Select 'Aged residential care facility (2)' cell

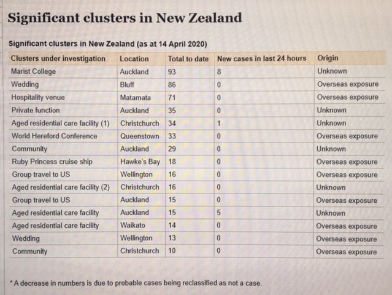(x=60, y=187)
